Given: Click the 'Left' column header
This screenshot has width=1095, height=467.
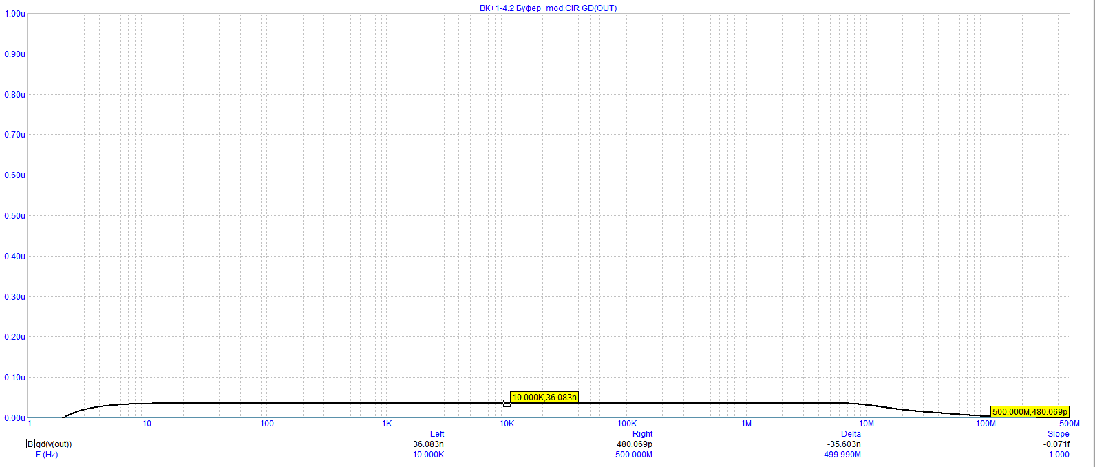Looking at the screenshot, I should pos(437,434).
